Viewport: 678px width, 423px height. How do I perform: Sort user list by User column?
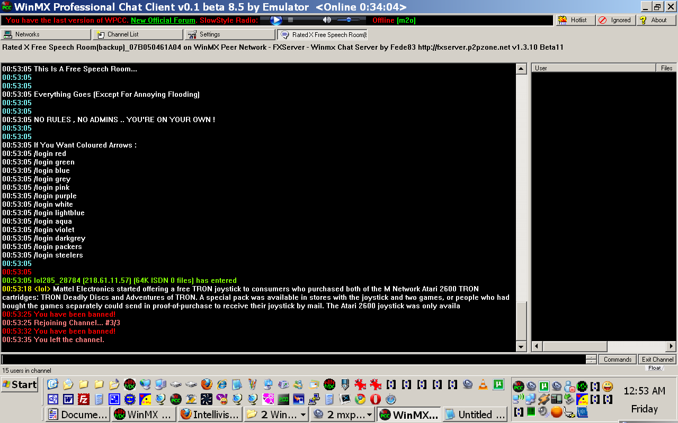pos(594,68)
